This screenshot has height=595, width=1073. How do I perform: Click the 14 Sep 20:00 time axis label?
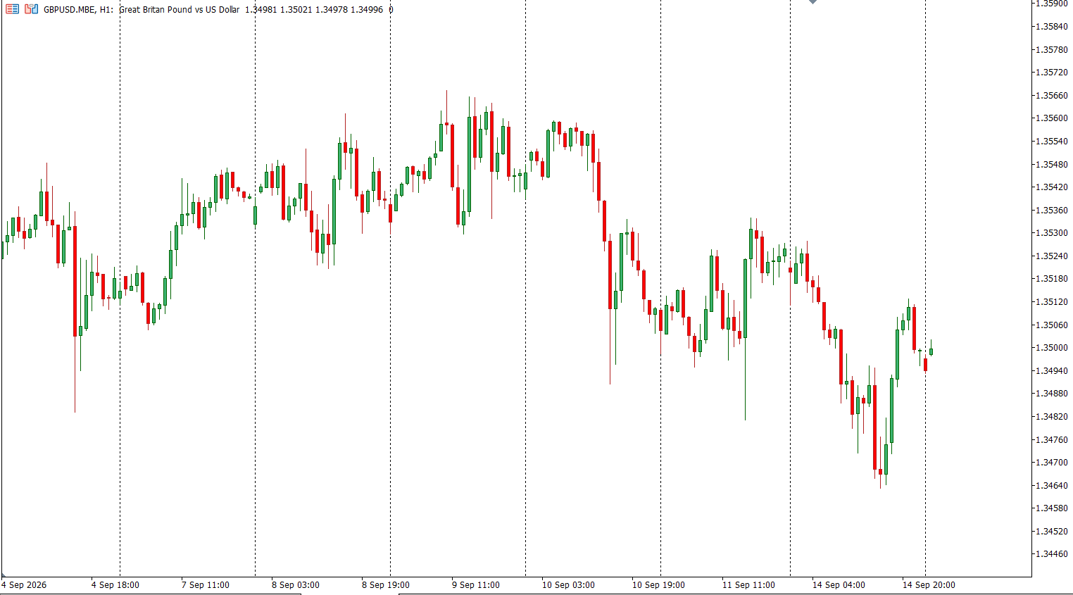coord(929,585)
